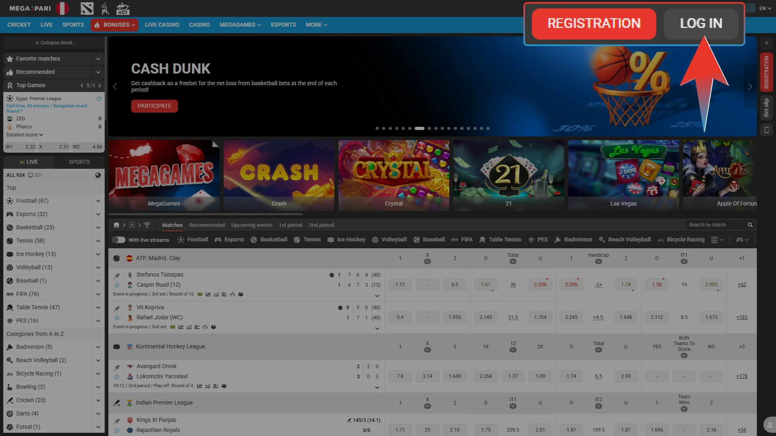Screen dimensions: 776x436
Task: Click previous arrow in Top Games
Action: point(82,86)
